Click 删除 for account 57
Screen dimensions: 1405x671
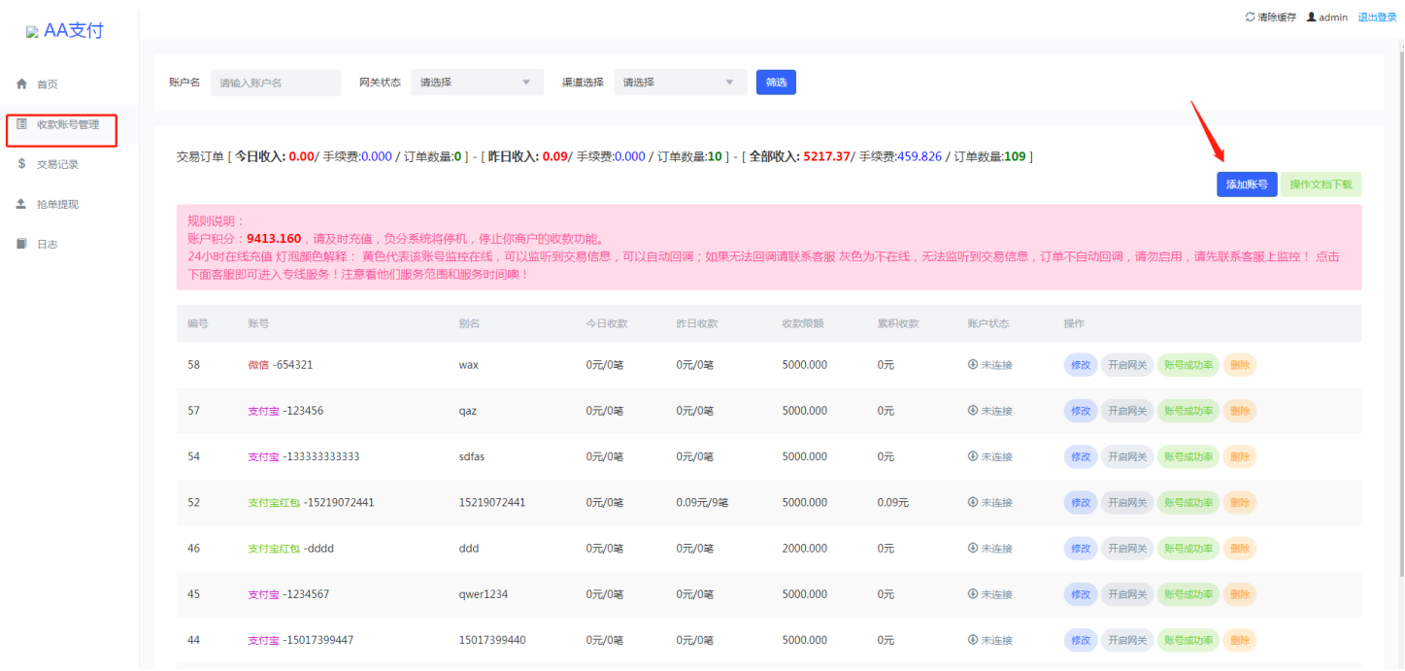pos(1239,411)
